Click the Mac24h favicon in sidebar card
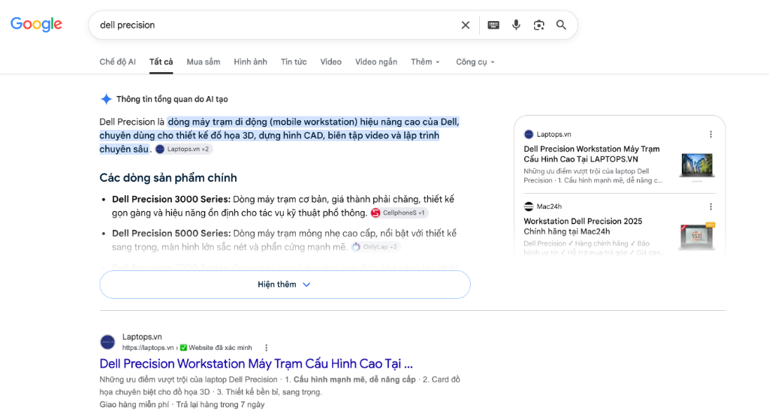This screenshot has width=769, height=416. click(x=528, y=206)
